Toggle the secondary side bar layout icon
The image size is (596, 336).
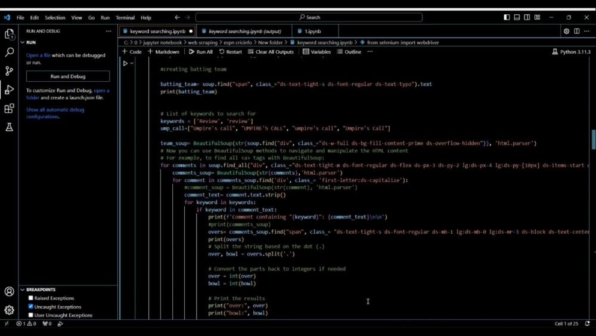pyautogui.click(x=527, y=17)
